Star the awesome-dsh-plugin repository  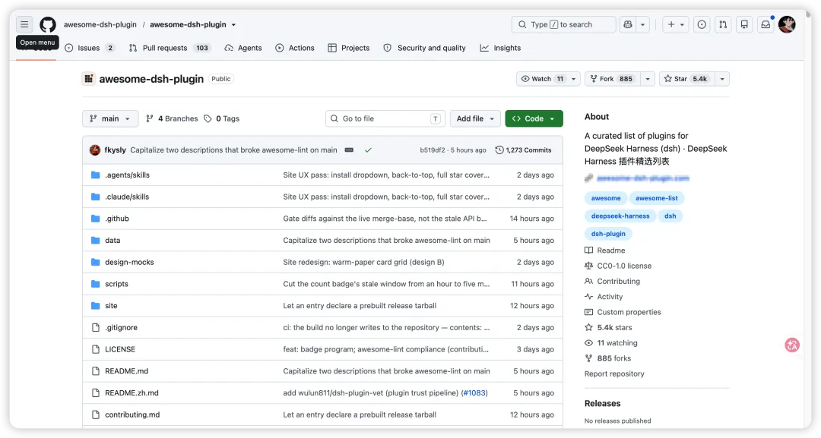pyautogui.click(x=686, y=79)
